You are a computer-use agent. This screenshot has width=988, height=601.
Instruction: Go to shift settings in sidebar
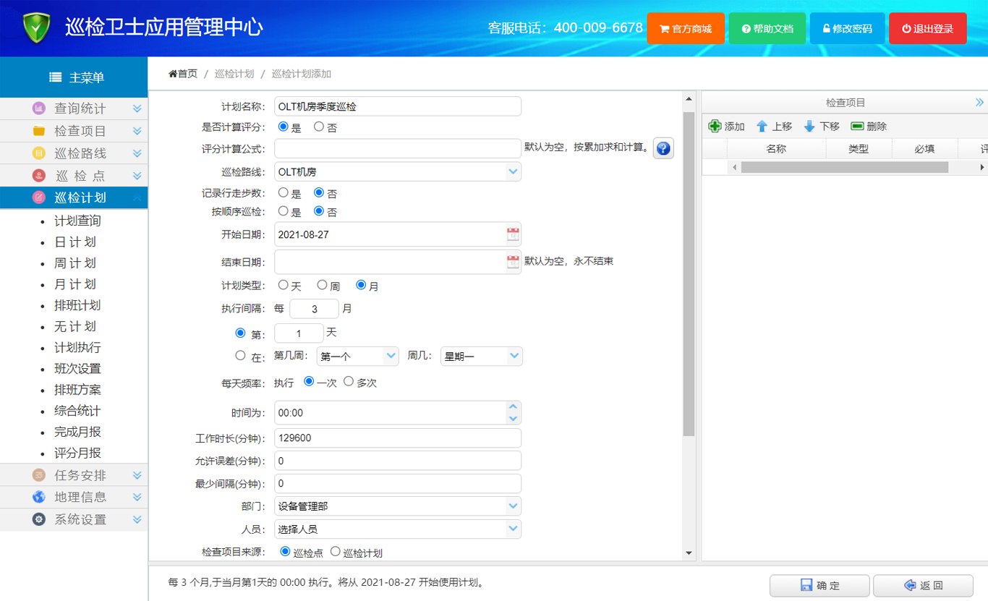click(x=77, y=369)
